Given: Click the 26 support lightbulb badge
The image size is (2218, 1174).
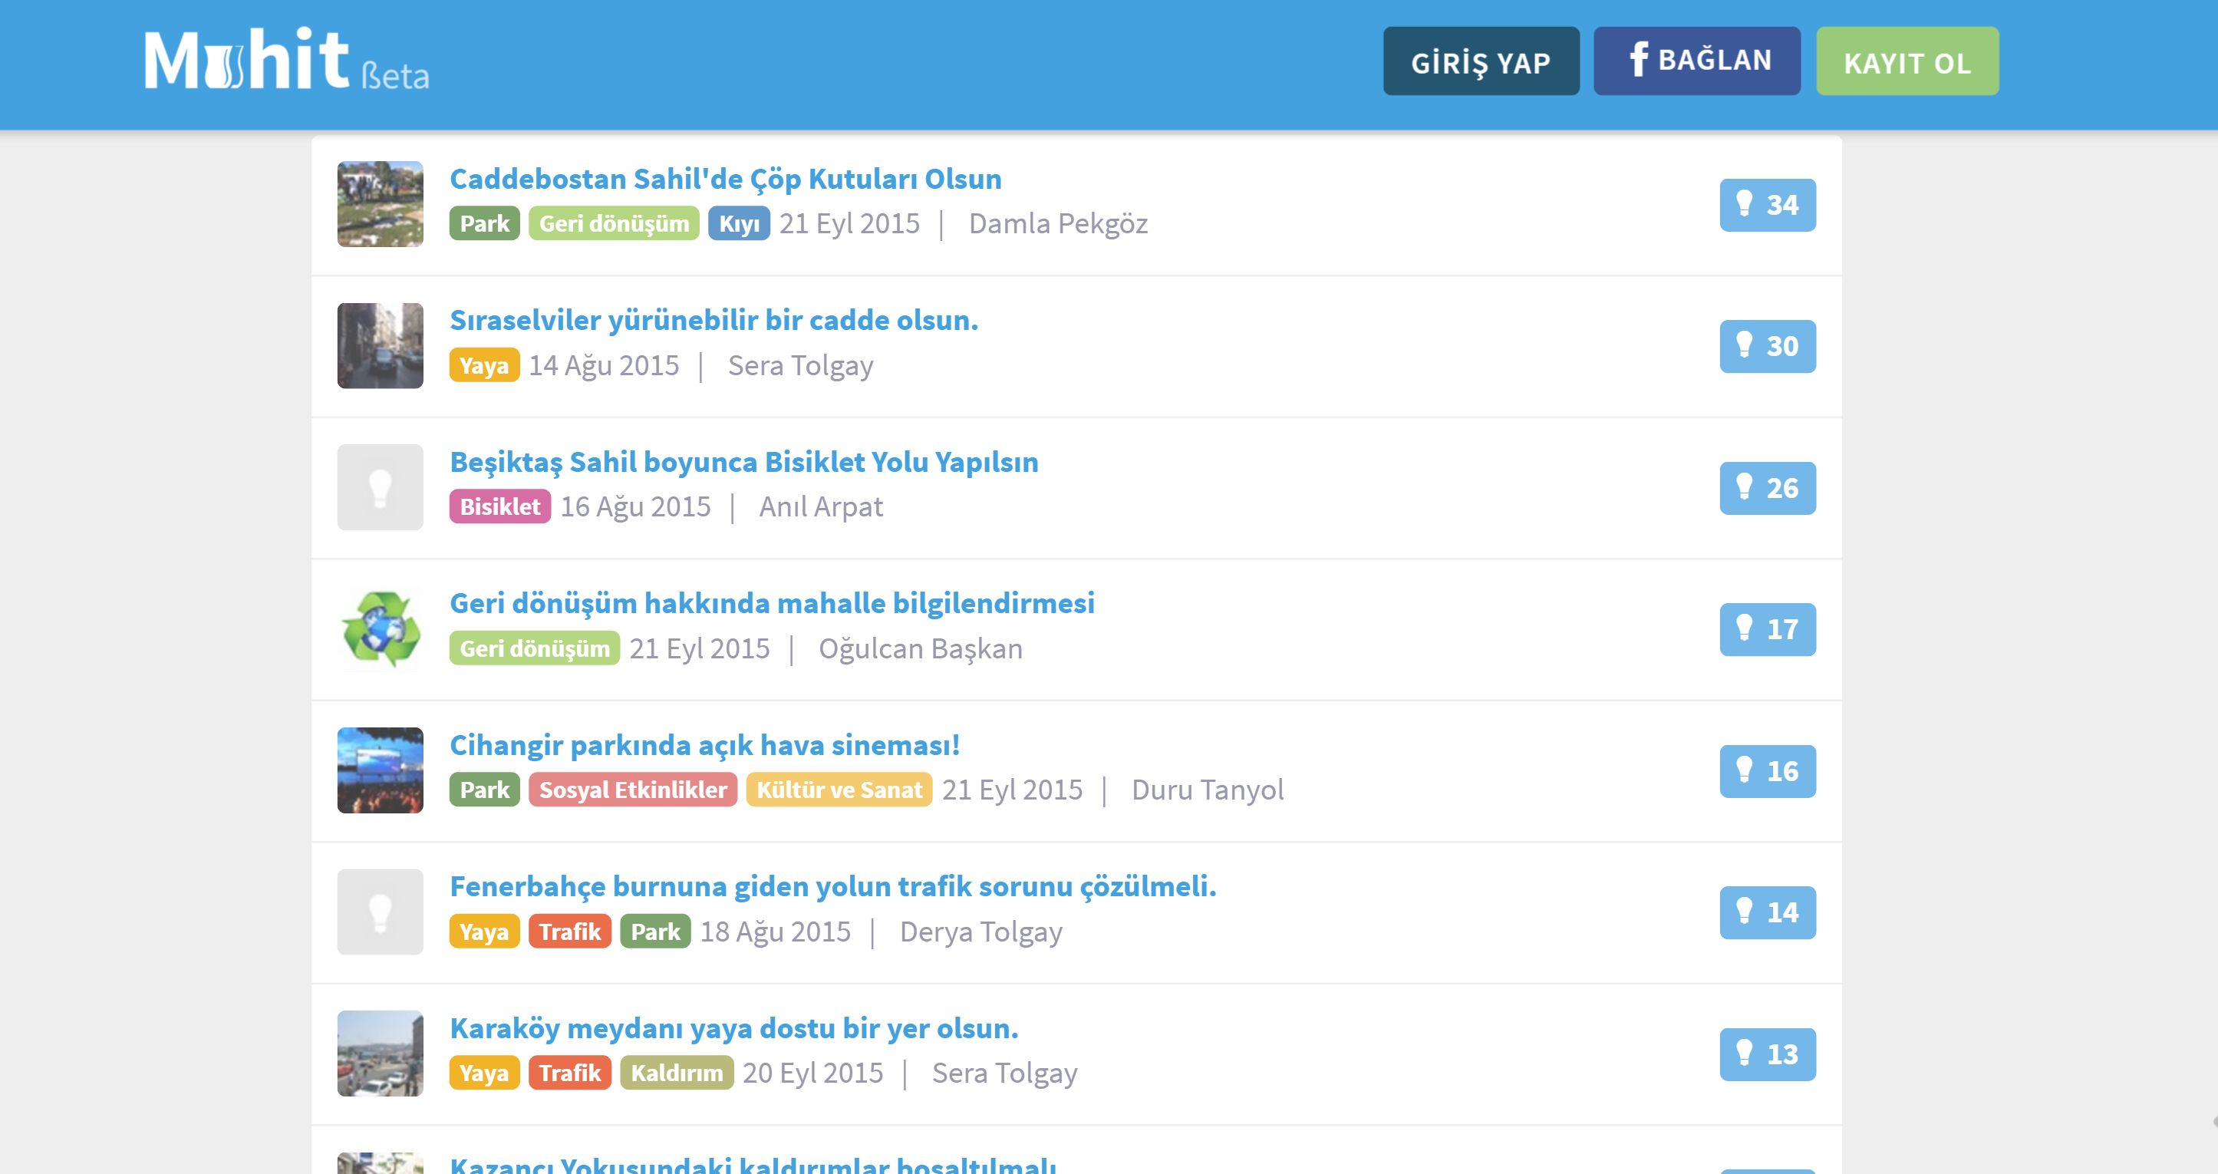Looking at the screenshot, I should click(x=1767, y=488).
